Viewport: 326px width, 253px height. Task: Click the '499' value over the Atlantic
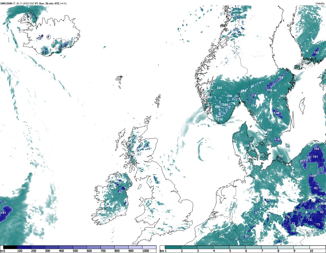coord(23,188)
